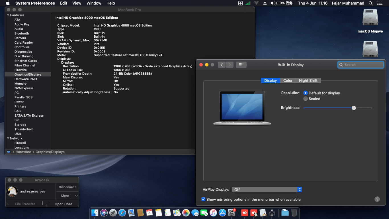This screenshot has width=389, height=219.
Task: Click the help question mark button
Action: 377,199
